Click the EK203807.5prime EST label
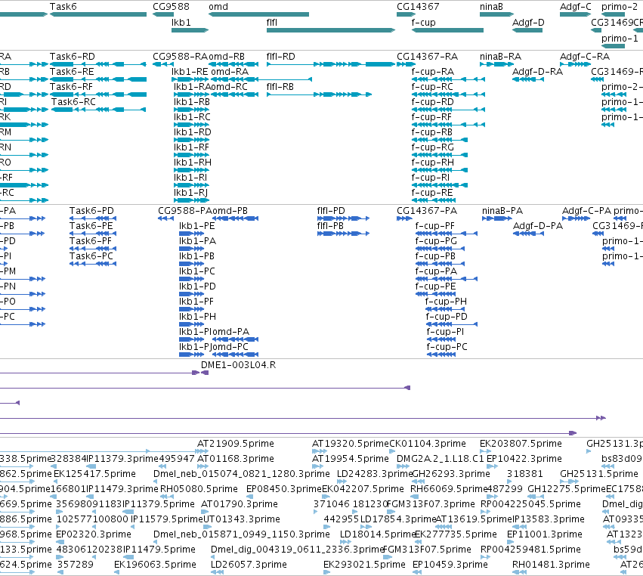 (x=521, y=444)
